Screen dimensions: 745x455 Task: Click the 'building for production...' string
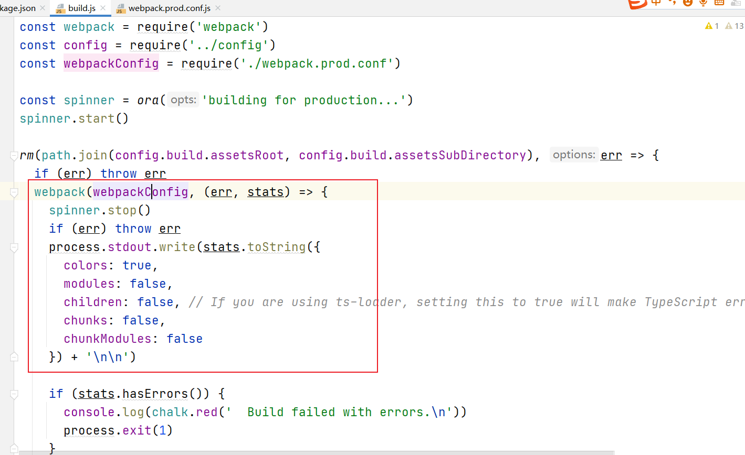tap(303, 100)
